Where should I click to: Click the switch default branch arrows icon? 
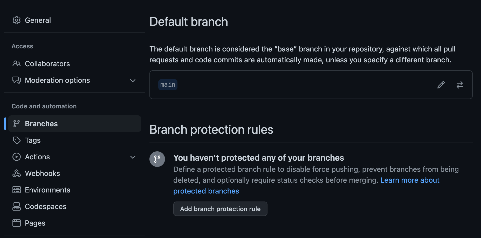tap(459, 85)
